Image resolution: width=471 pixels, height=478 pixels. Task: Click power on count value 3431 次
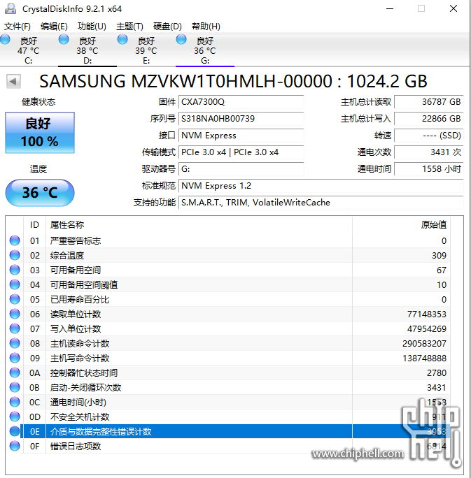pyautogui.click(x=429, y=152)
